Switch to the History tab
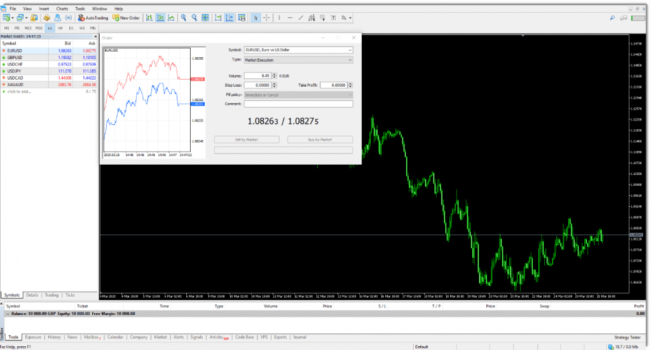The height and width of the screenshot is (350, 651). 54,337
